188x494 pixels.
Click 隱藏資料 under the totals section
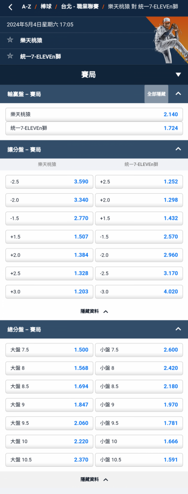(94, 480)
